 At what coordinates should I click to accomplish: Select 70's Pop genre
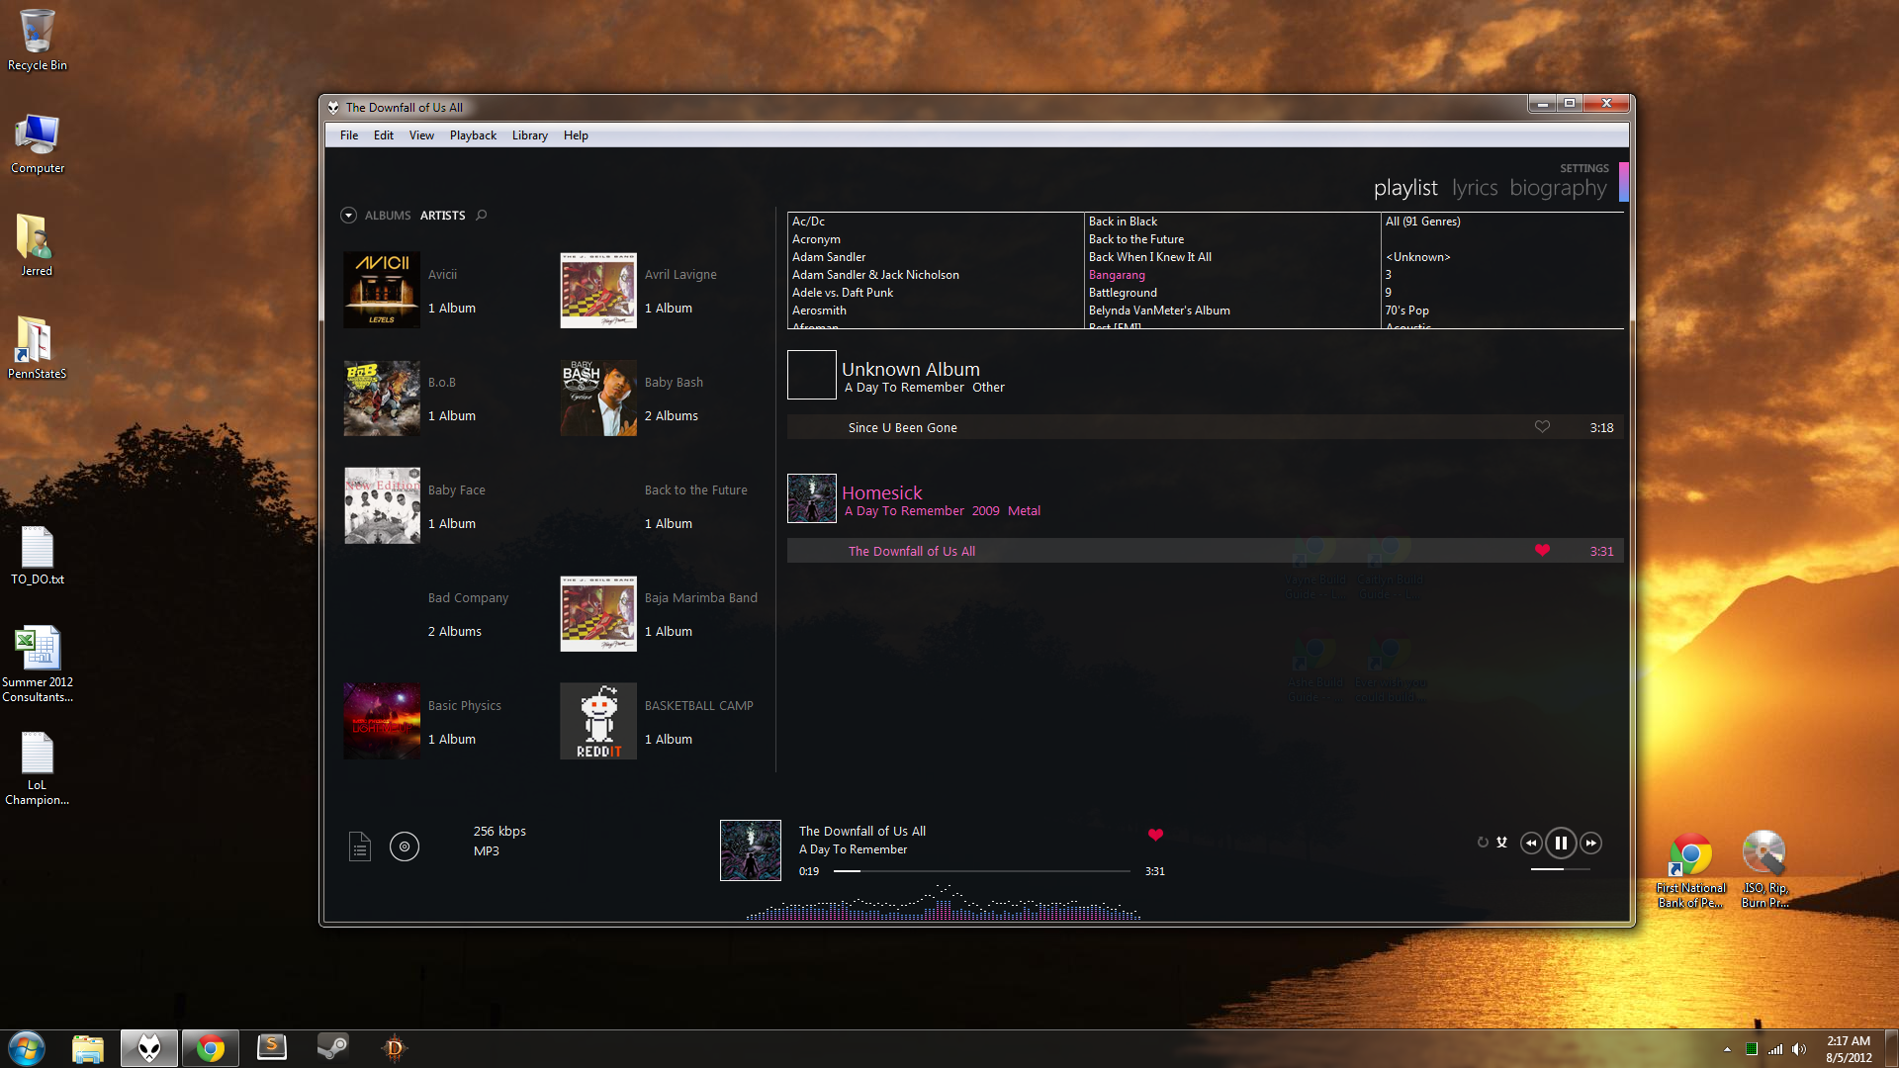[1406, 311]
